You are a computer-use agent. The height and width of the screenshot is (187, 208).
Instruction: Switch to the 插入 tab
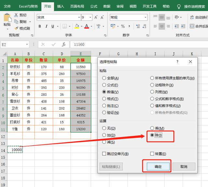tap(60, 7)
